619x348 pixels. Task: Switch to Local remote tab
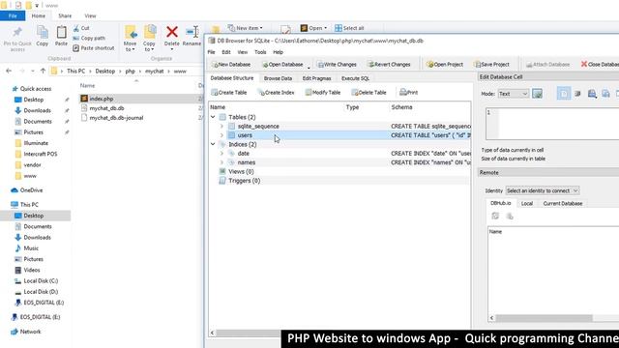pos(526,204)
